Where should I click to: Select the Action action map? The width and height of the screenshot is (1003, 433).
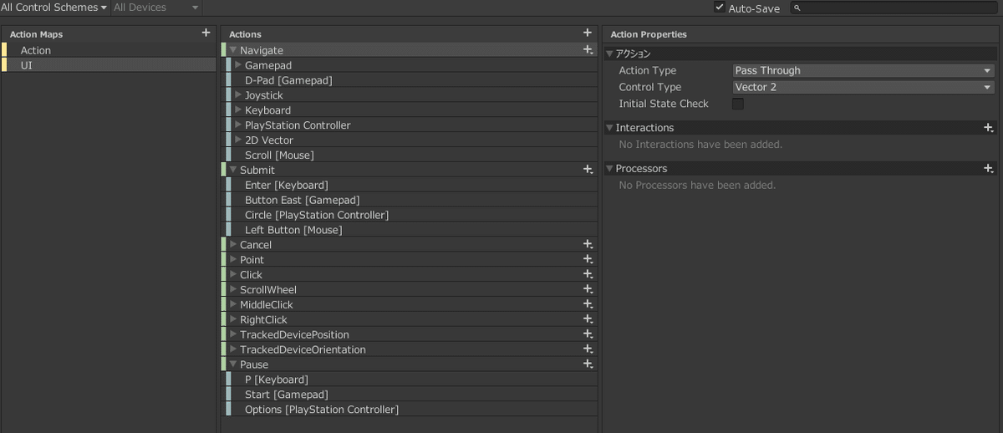coord(109,50)
